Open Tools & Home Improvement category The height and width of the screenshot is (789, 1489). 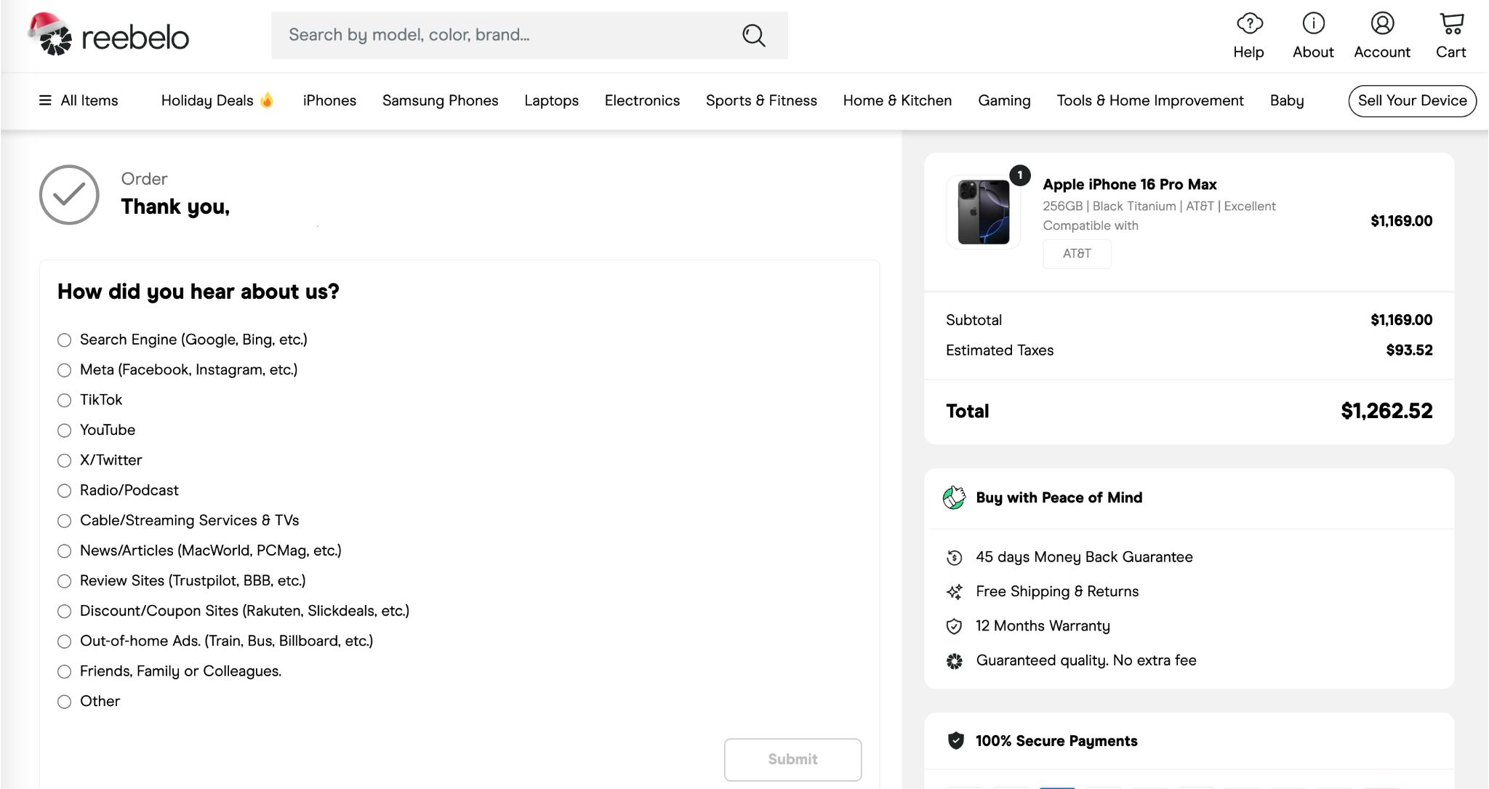1150,100
